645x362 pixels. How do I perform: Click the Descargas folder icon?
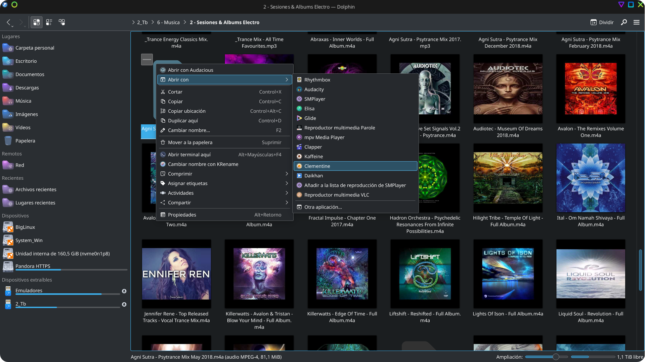(x=8, y=87)
